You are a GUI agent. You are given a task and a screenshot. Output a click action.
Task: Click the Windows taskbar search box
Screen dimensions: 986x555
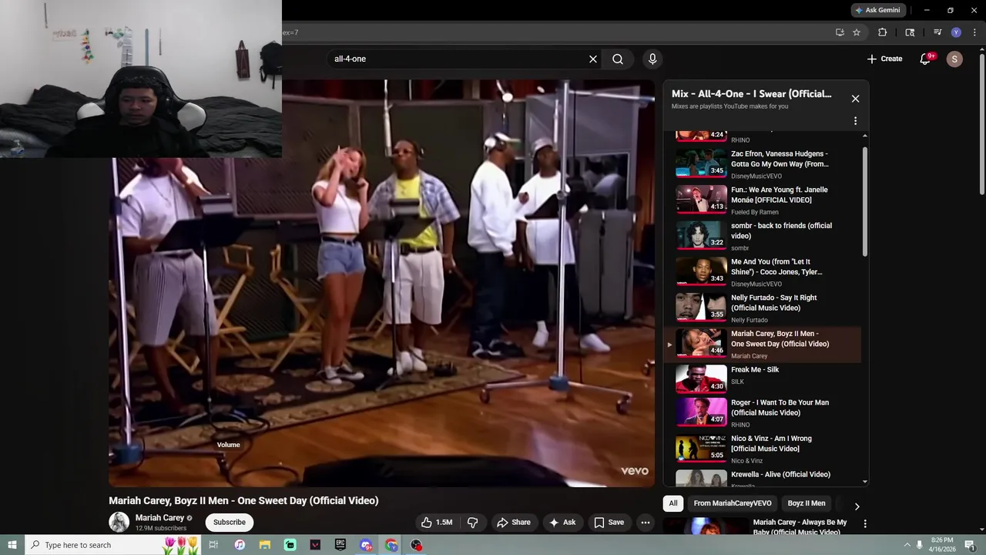tap(112, 545)
